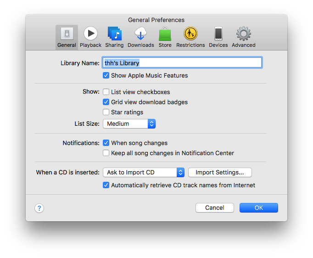
Task: Confirm preferences with OK
Action: pos(259,208)
